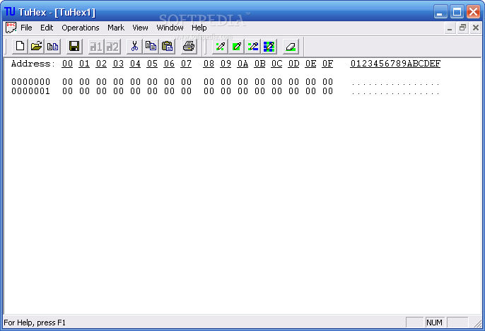Print the document with the printer icon
This screenshot has width=485, height=331.
point(189,47)
